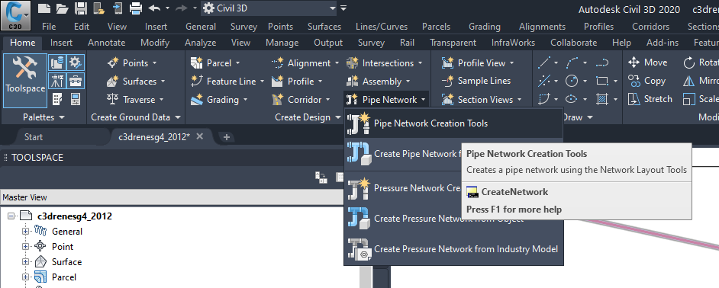Switch to the Analyze ribbon tab

pyautogui.click(x=201, y=43)
